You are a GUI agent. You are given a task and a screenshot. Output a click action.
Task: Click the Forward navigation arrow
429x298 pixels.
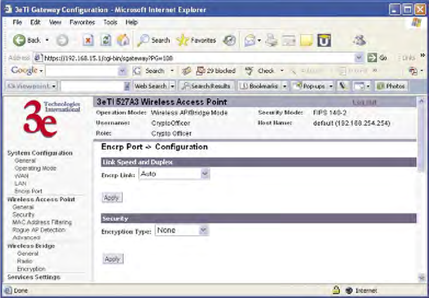pyautogui.click(x=62, y=41)
